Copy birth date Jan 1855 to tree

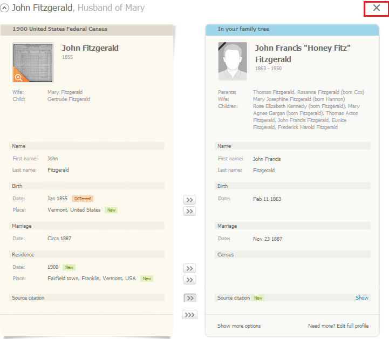189,200
